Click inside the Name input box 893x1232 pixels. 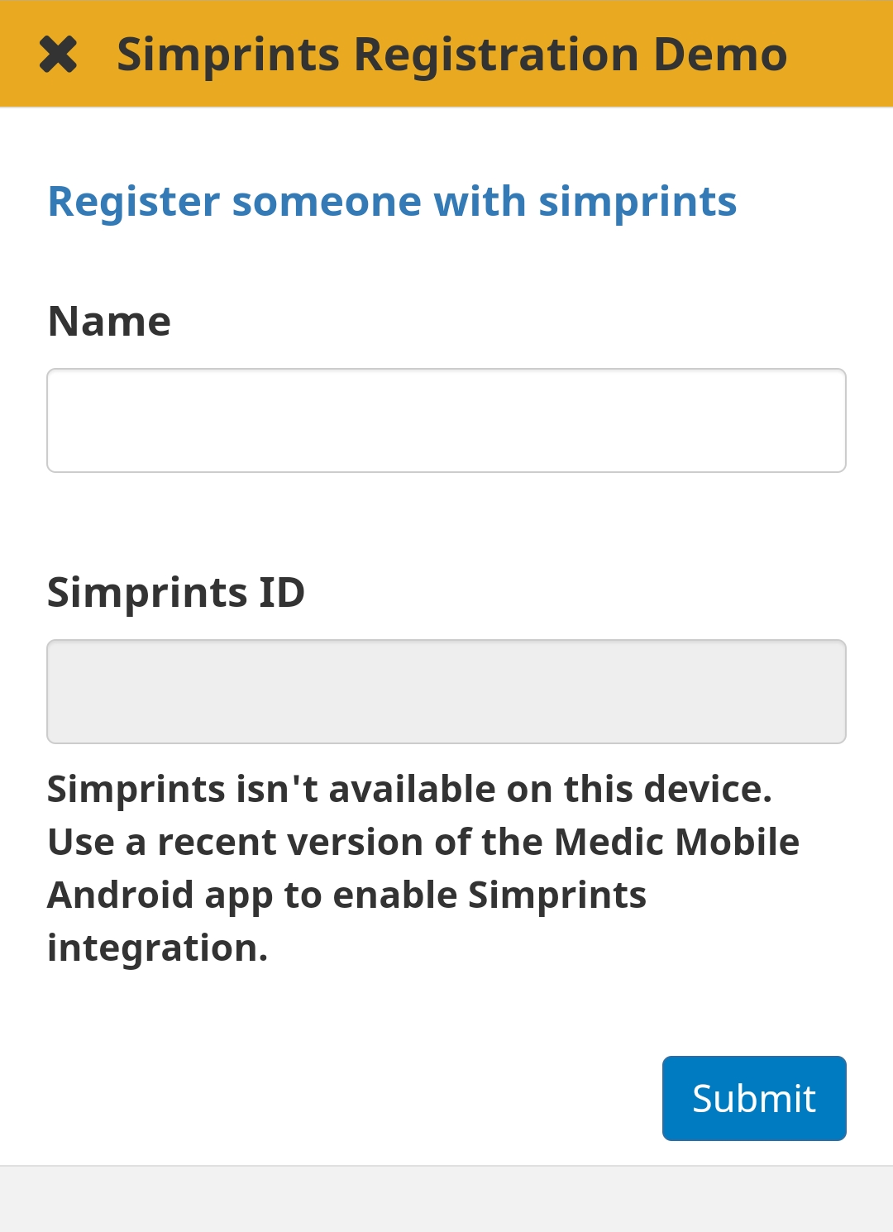pos(446,420)
